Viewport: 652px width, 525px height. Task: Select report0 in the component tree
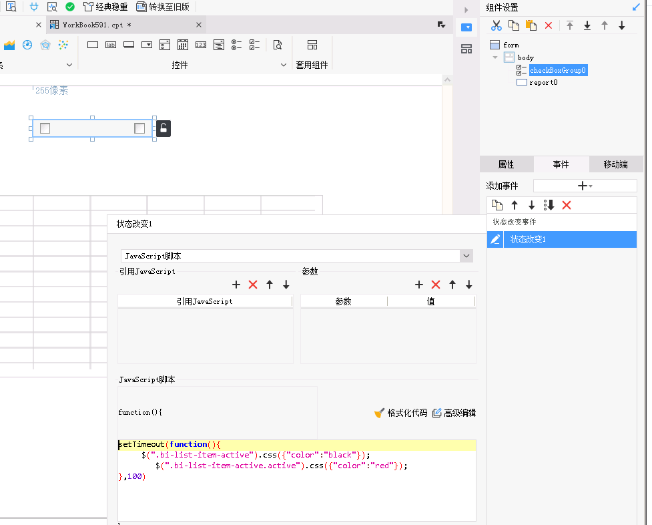543,82
